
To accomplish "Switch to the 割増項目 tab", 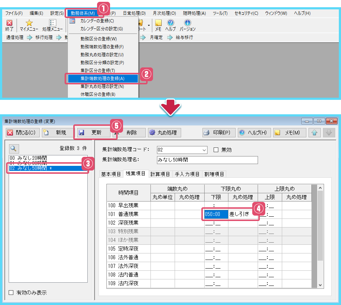I will [x=214, y=174].
